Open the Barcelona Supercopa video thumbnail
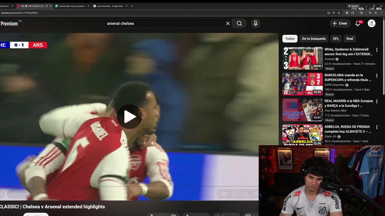 (x=302, y=84)
